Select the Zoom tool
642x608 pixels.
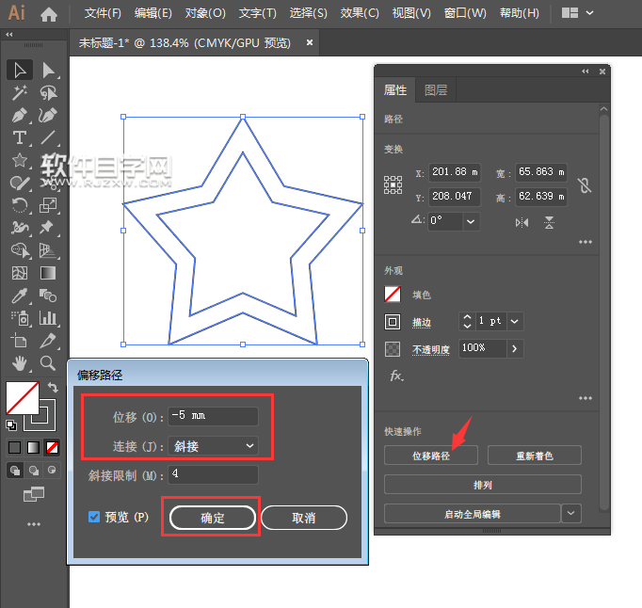[x=48, y=363]
